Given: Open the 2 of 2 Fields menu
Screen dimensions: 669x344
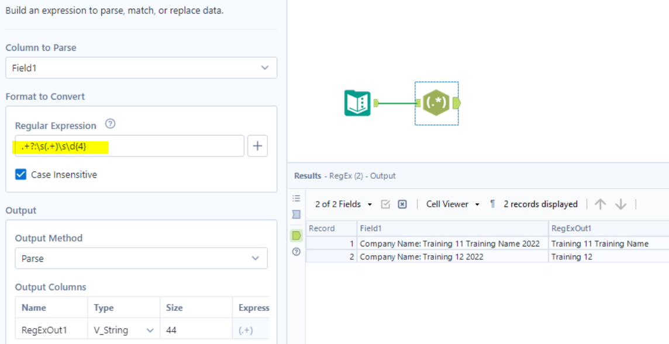Looking at the screenshot, I should tap(343, 204).
